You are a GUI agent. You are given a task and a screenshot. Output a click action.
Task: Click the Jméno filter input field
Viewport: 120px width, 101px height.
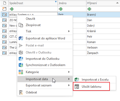point(72,9)
